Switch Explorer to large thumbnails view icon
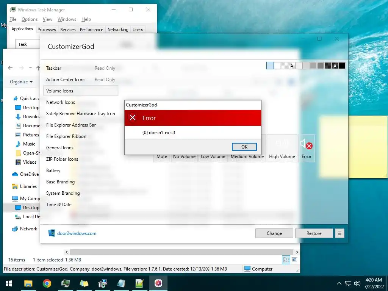 (294, 260)
